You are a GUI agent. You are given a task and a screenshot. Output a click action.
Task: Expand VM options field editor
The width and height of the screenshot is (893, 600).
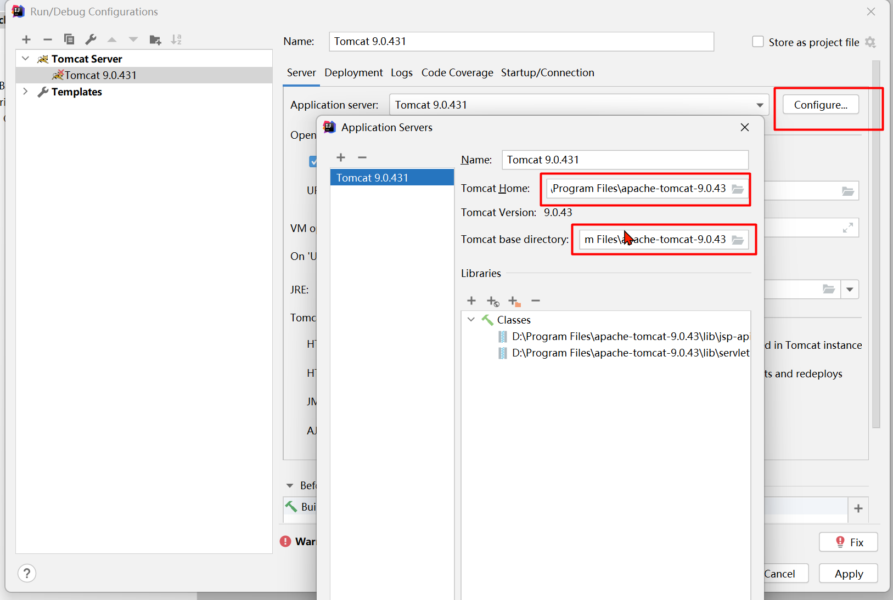click(x=848, y=228)
